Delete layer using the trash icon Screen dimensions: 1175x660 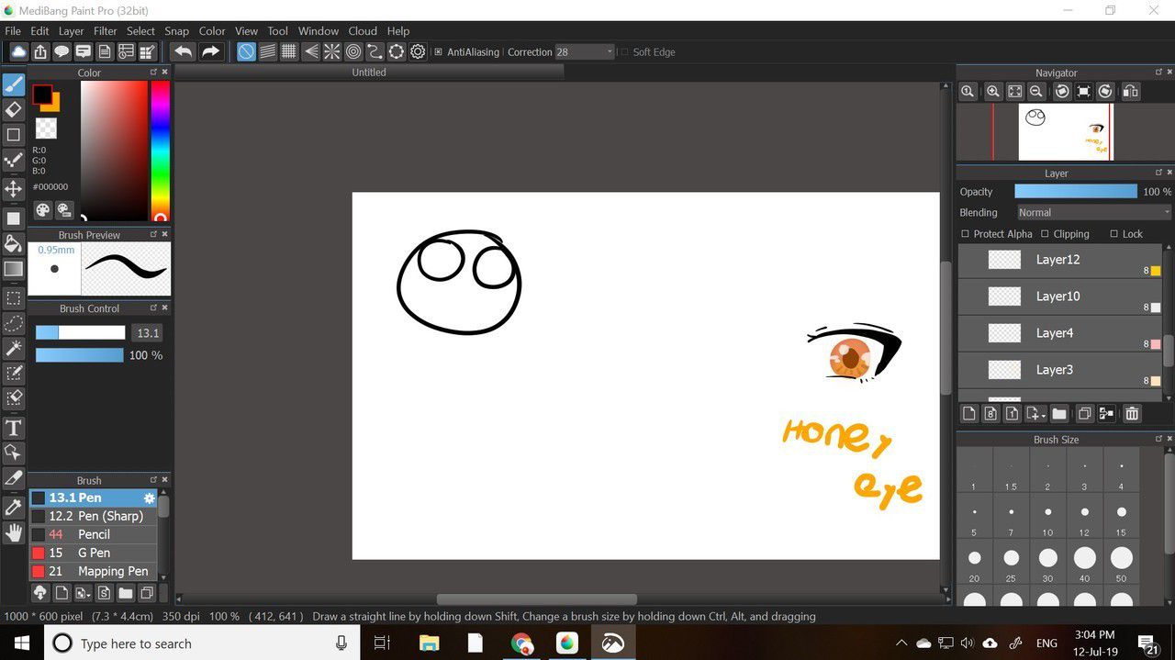(1132, 414)
